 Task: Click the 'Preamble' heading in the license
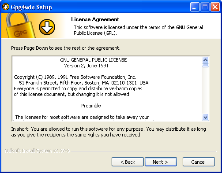point(91,106)
